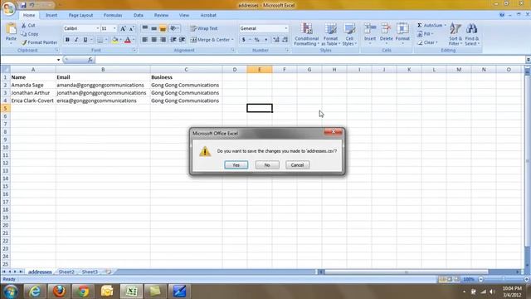Open Cell Styles gallery

pyautogui.click(x=349, y=34)
